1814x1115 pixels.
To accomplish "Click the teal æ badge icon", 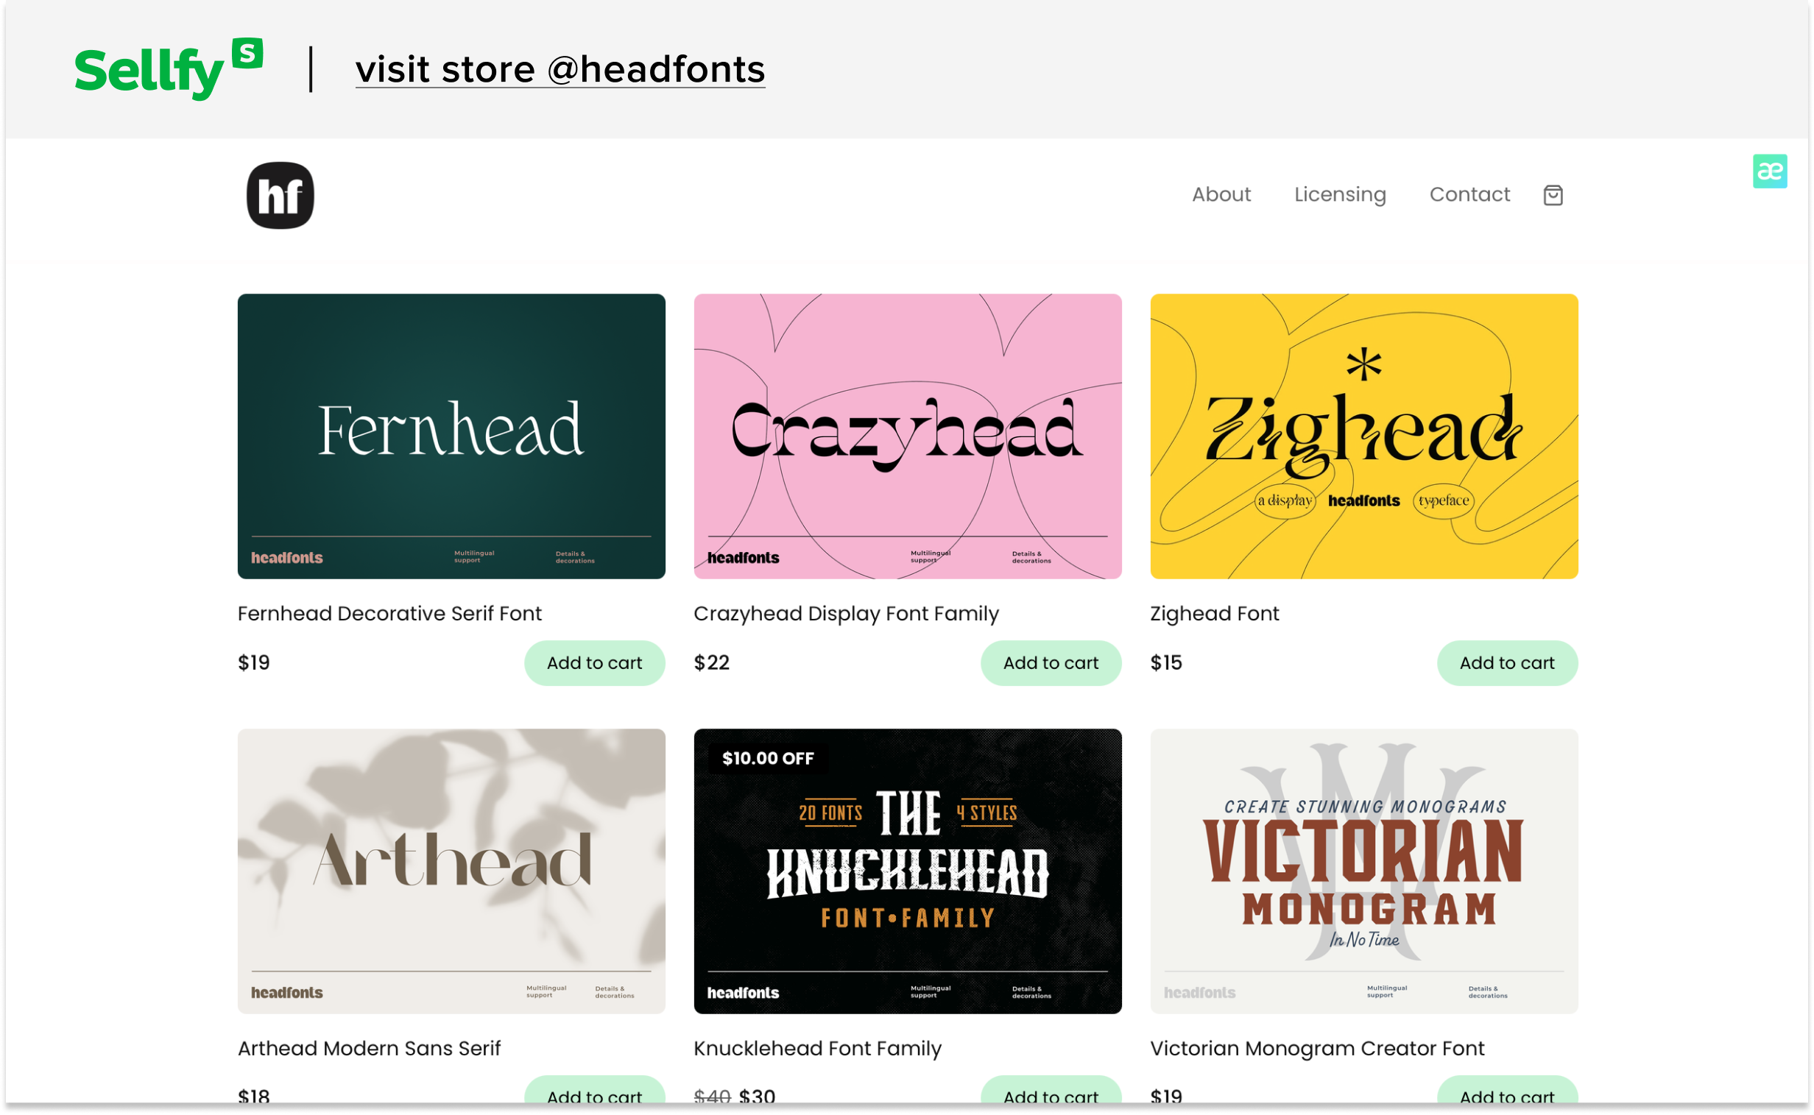I will pos(1770,171).
